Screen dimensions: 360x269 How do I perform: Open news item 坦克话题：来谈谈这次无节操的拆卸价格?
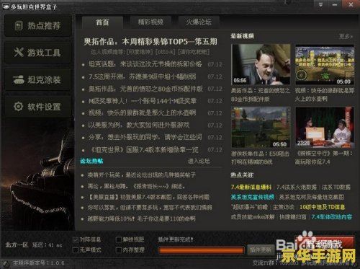(145, 64)
